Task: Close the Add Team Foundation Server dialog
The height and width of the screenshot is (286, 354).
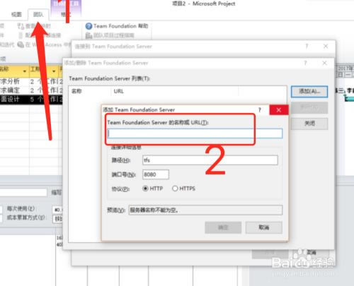Action: coord(279,110)
